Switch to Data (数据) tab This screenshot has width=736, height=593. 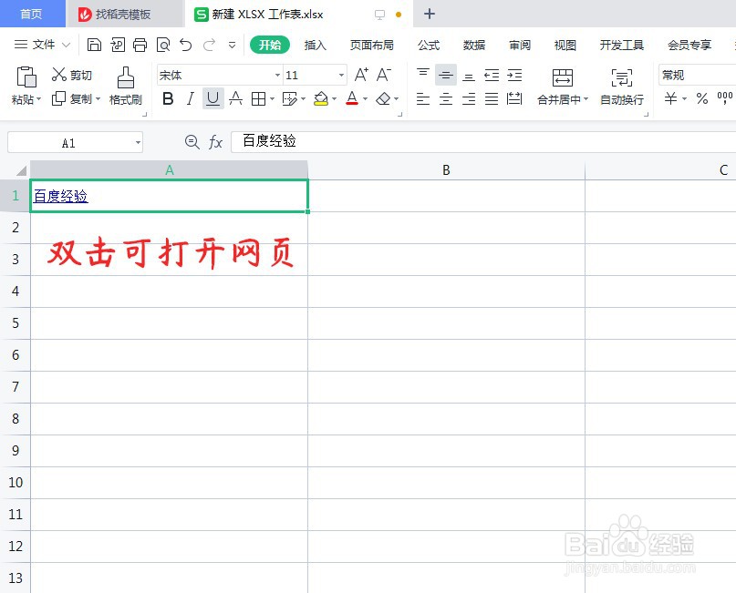coord(474,45)
